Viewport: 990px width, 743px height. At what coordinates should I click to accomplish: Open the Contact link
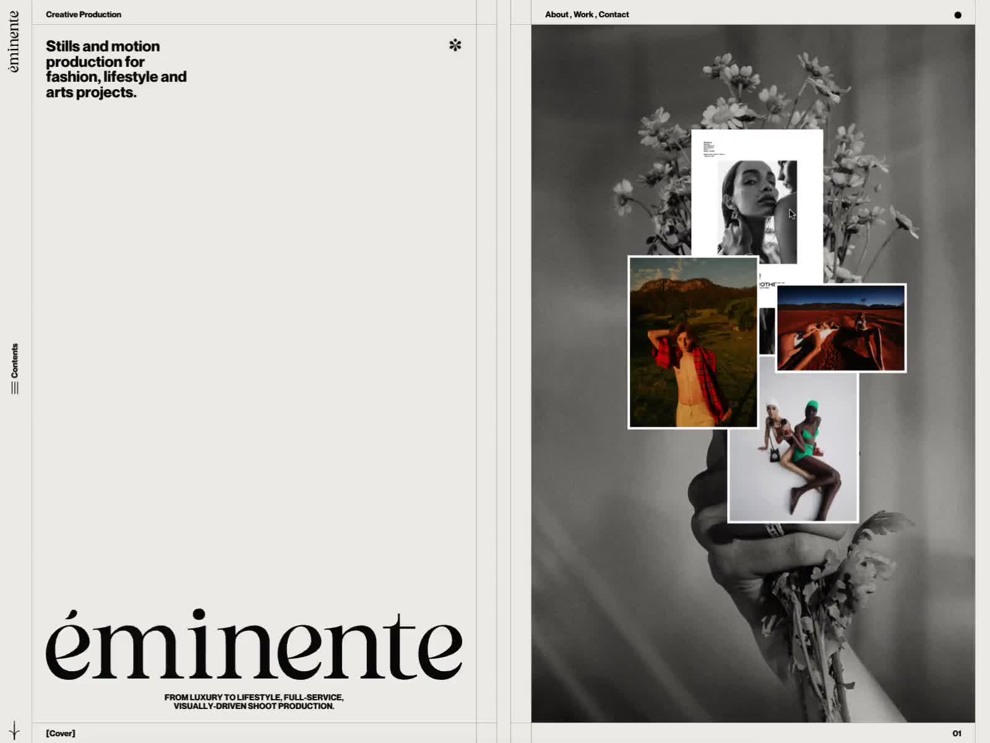coord(614,14)
